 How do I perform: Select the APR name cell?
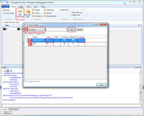click(x=39, y=44)
